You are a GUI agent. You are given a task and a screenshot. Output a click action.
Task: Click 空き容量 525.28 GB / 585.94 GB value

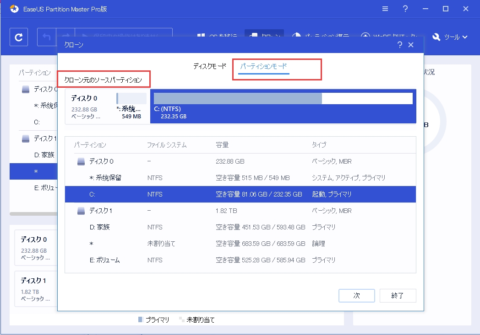(261, 260)
